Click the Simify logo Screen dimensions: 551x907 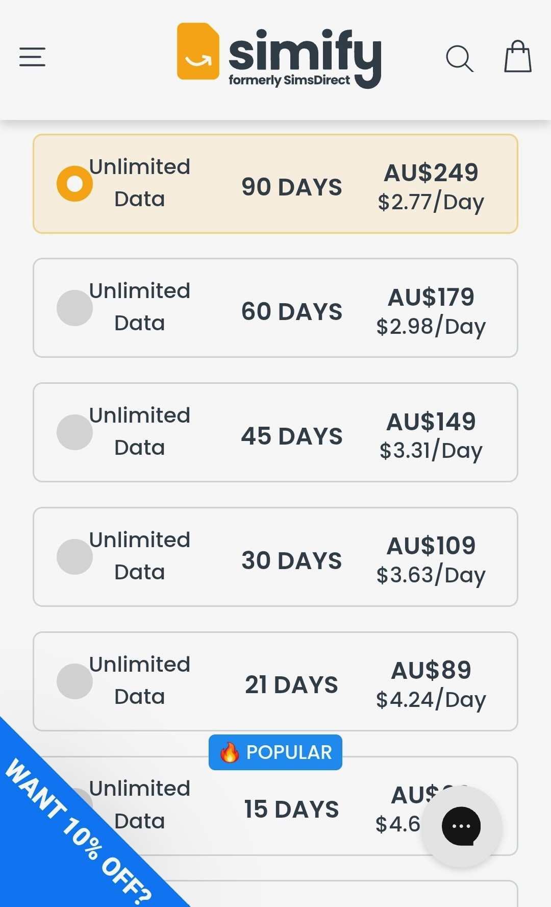[279, 55]
